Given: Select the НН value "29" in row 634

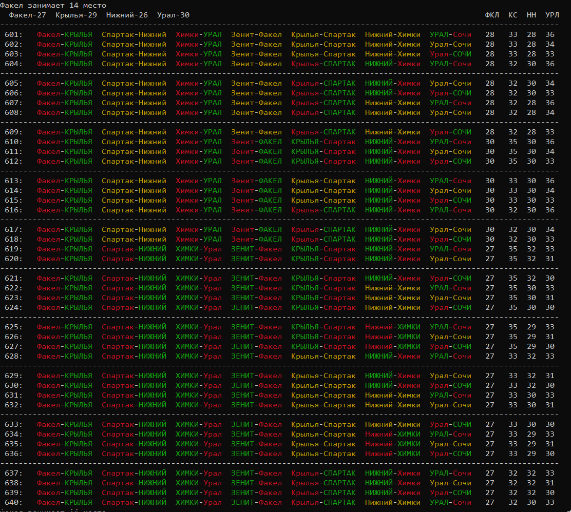Looking at the screenshot, I should (531, 435).
